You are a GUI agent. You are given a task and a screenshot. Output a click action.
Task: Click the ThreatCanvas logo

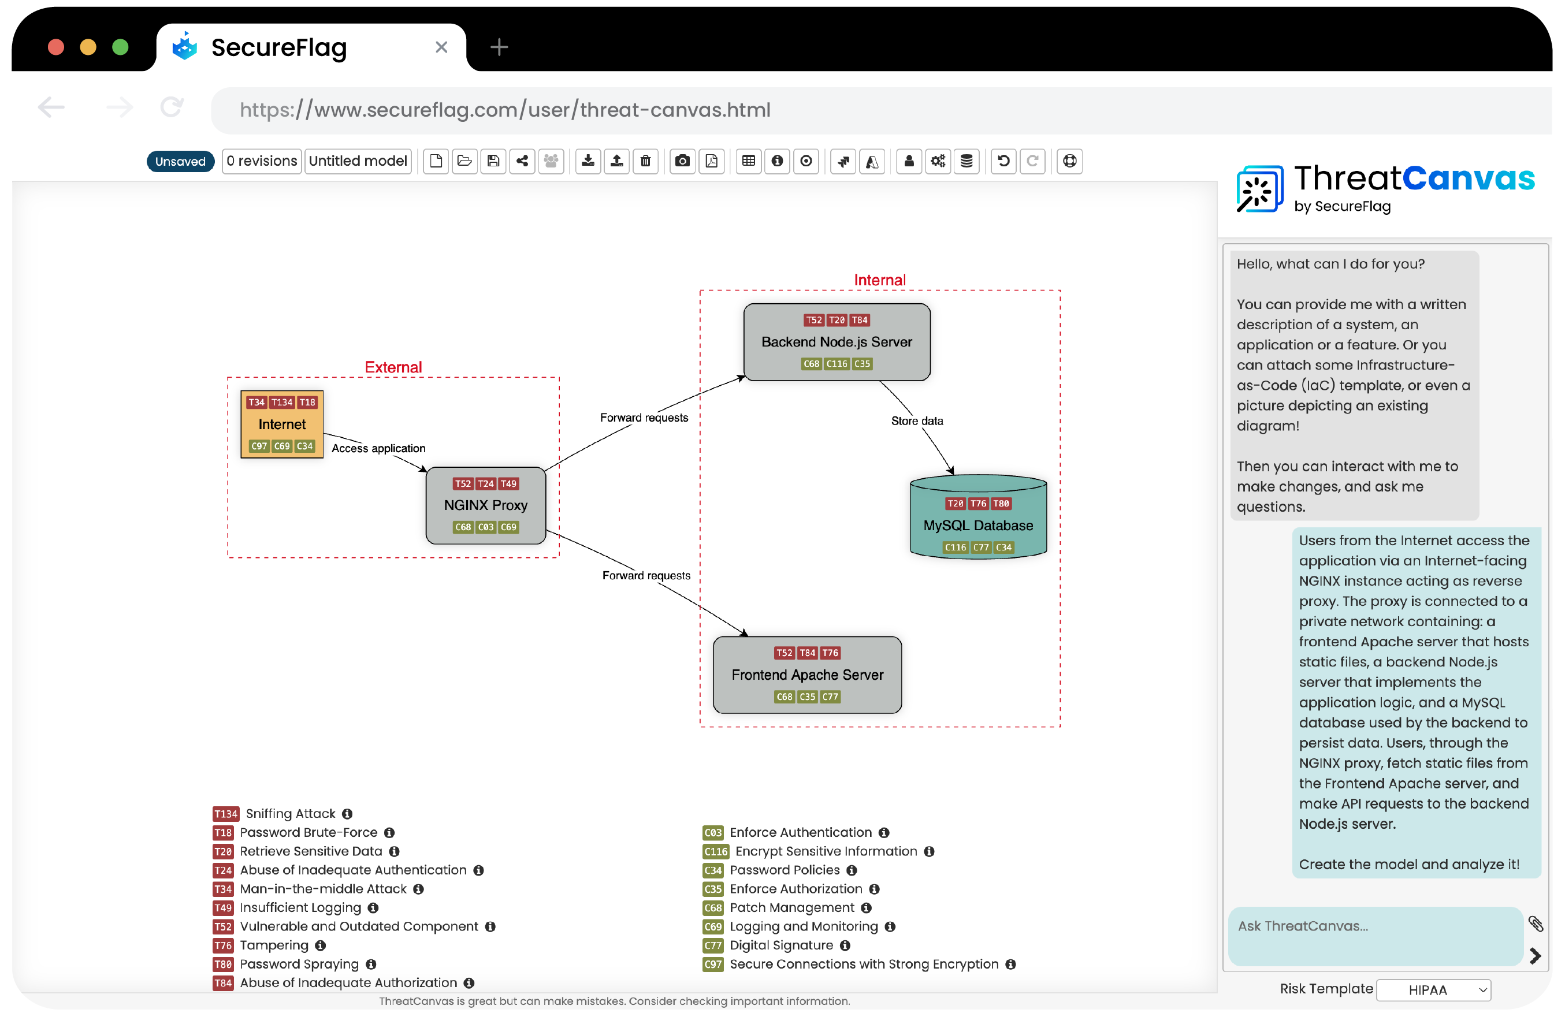point(1385,189)
